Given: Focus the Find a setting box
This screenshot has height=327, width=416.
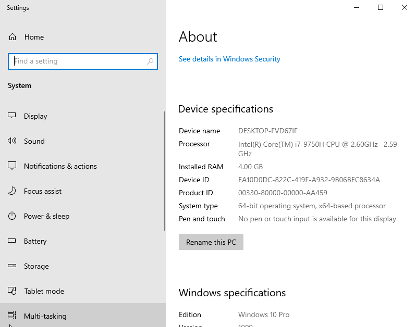Looking at the screenshot, I should (x=83, y=61).
